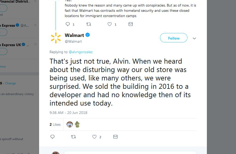Screen dimensions: 236x154
Task: Open the @alvngonzalez replying-to link
Action: tap(81, 52)
